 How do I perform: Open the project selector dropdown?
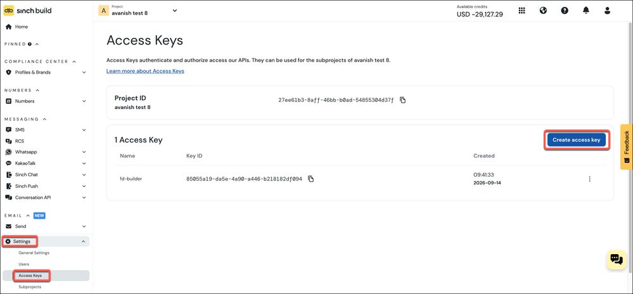[174, 11]
